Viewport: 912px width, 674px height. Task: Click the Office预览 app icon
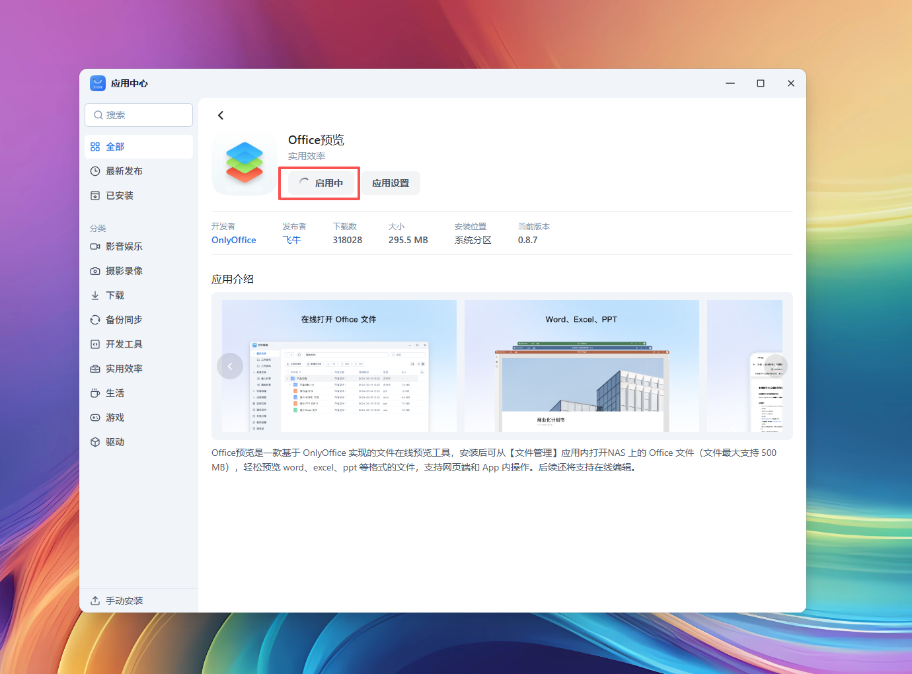pos(245,163)
